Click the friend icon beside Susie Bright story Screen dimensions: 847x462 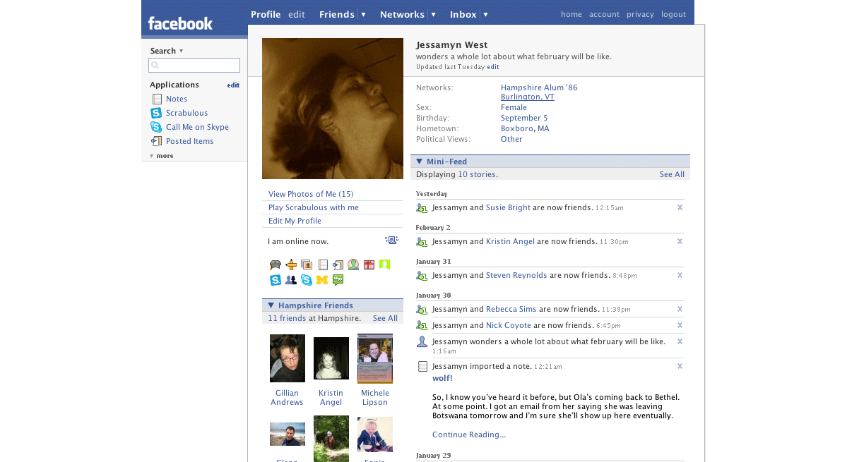(422, 208)
